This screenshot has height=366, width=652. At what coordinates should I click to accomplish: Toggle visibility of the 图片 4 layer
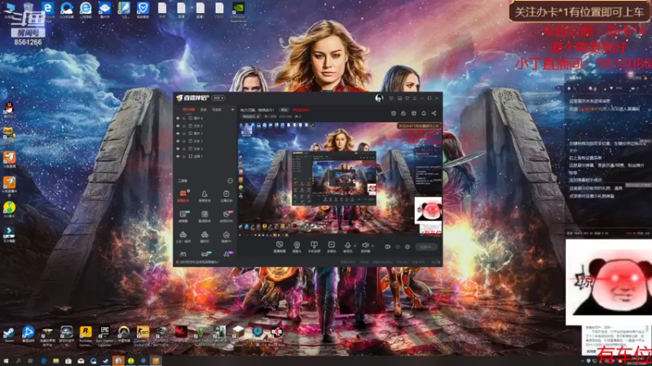click(x=178, y=118)
